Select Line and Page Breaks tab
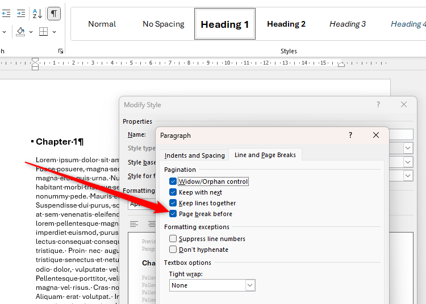426x304 pixels. (265, 155)
